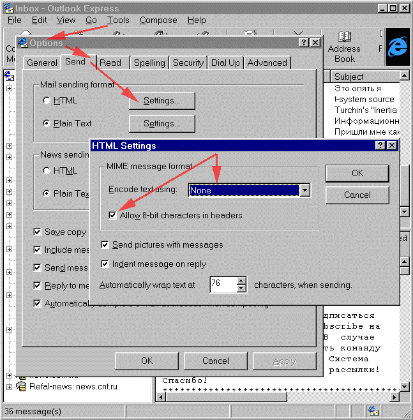Switch to the Spelling tab in Options
Image resolution: width=413 pixels, height=420 pixels.
tap(149, 63)
